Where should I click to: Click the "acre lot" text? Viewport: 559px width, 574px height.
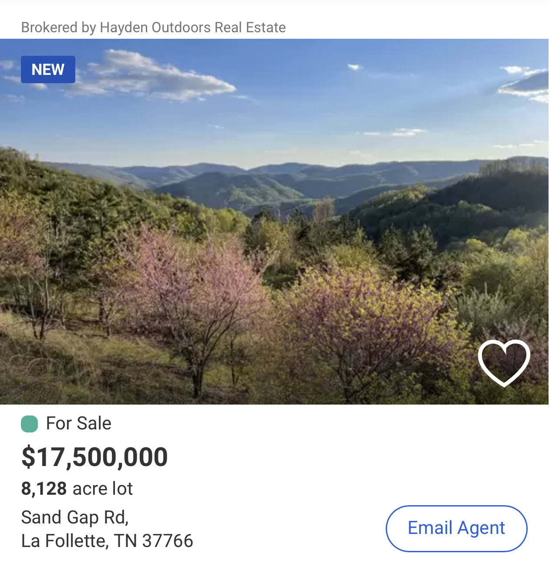103,489
